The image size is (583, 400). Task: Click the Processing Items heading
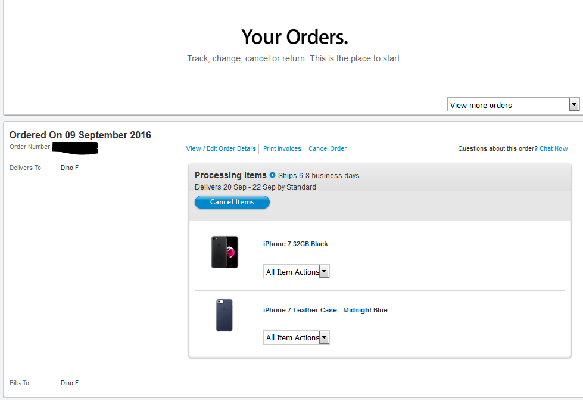click(230, 175)
